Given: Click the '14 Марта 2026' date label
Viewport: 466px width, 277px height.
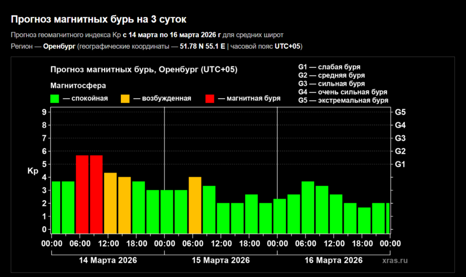Looking at the screenshot, I should coord(108,260).
